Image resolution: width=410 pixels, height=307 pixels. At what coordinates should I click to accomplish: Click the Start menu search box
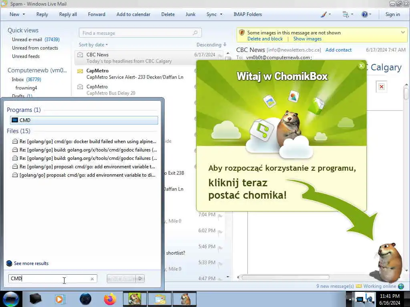click(x=52, y=279)
